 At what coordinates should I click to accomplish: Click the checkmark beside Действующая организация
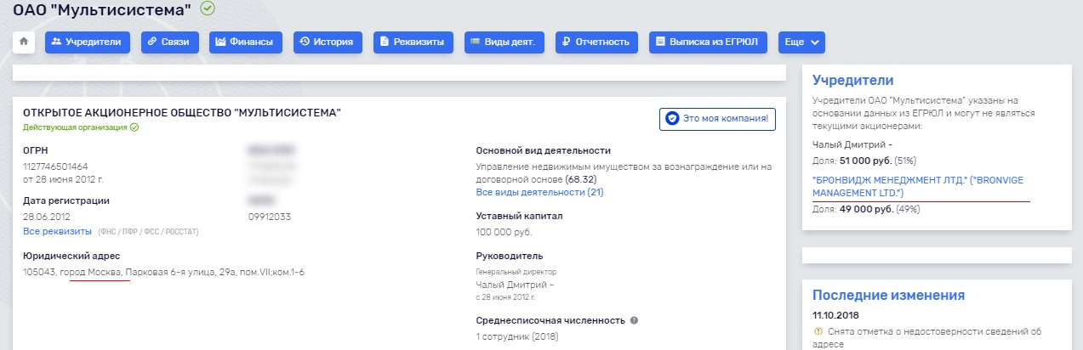pyautogui.click(x=134, y=127)
